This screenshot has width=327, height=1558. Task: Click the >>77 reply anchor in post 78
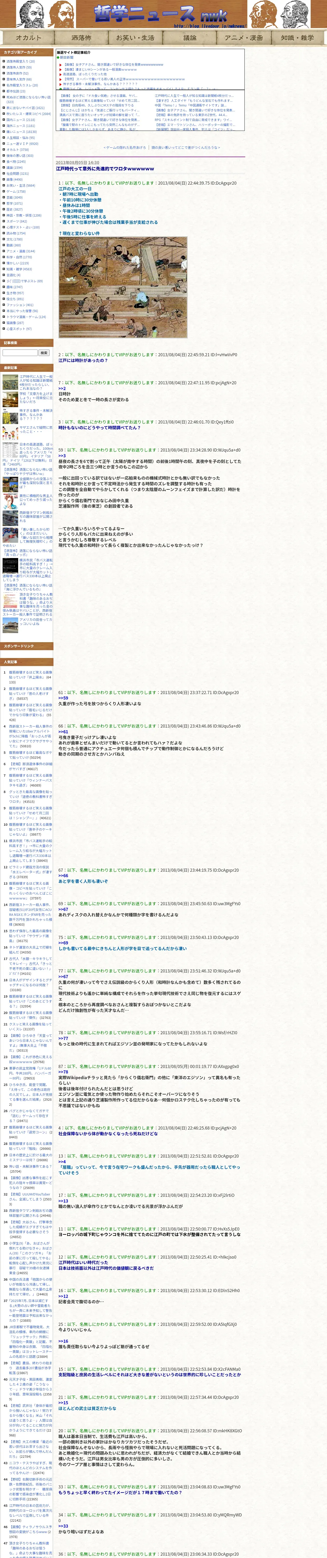[64, 1038]
